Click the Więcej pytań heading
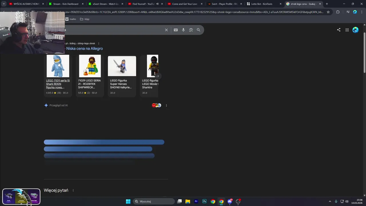366x206 pixels. (56, 191)
